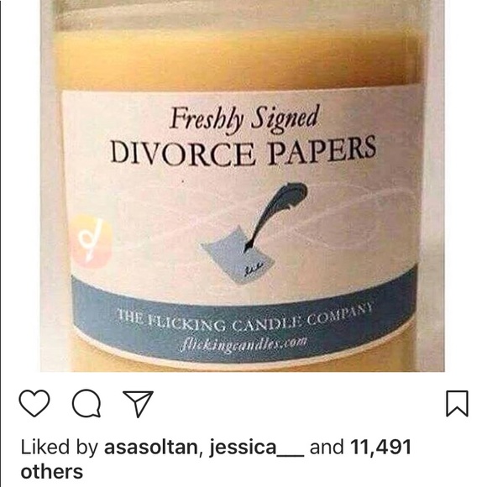Click the word "and" in the likes line

pyautogui.click(x=327, y=448)
